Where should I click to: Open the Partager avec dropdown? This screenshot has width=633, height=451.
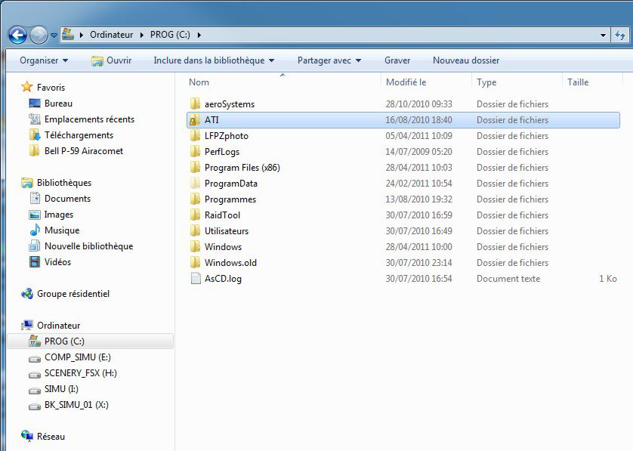tap(329, 60)
